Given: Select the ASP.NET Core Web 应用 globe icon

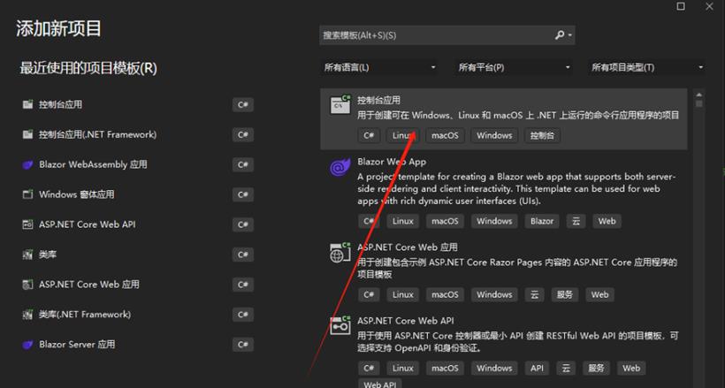Looking at the screenshot, I should click(x=340, y=253).
